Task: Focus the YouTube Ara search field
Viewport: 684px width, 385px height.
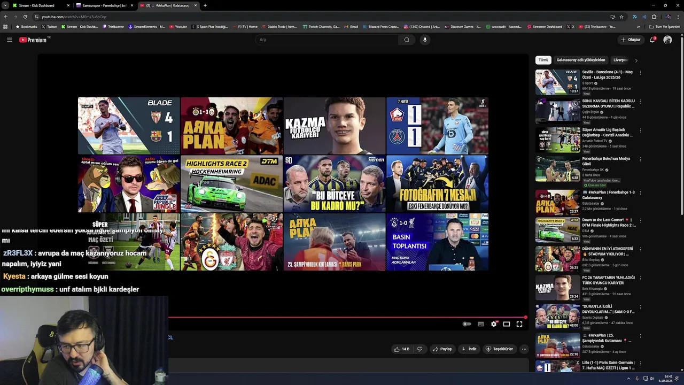Action: click(x=327, y=40)
